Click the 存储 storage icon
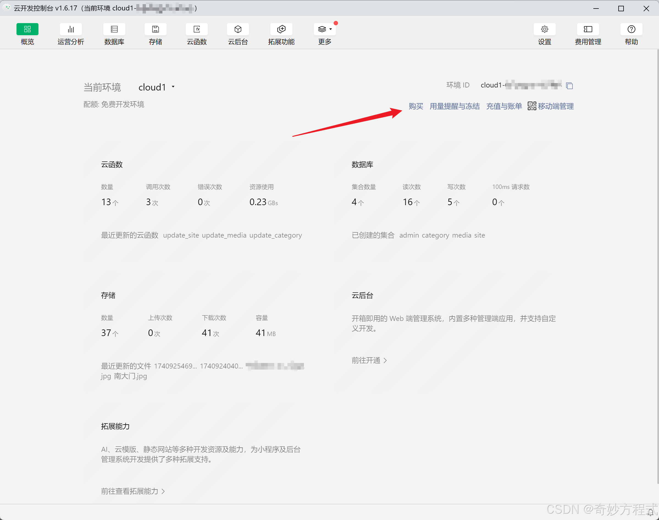Image resolution: width=659 pixels, height=520 pixels. [155, 29]
